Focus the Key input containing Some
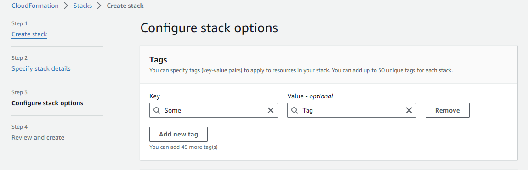The height and width of the screenshot is (170, 528). coord(214,110)
